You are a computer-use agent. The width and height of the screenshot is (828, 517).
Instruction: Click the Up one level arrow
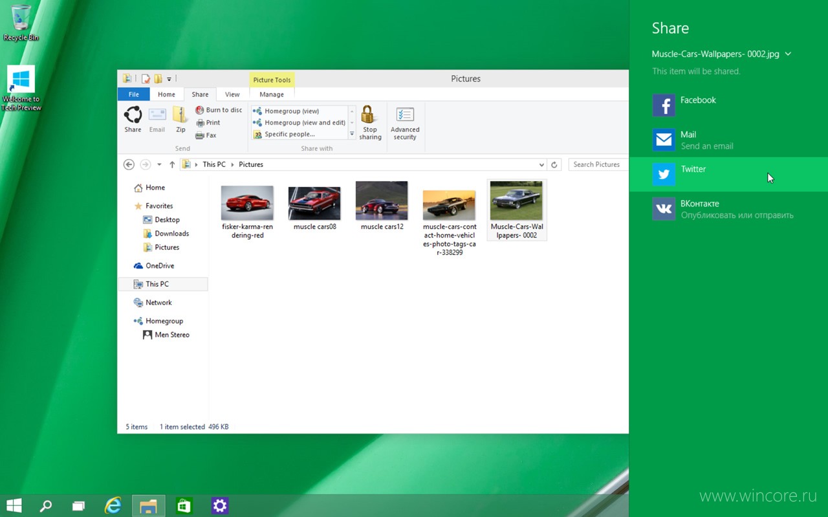tap(172, 164)
